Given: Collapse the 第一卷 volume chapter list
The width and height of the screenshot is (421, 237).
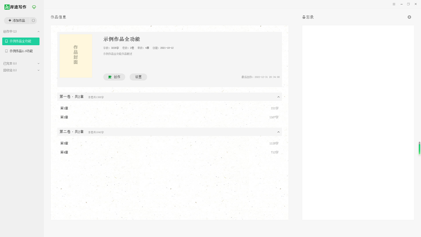Looking at the screenshot, I should pyautogui.click(x=278, y=97).
